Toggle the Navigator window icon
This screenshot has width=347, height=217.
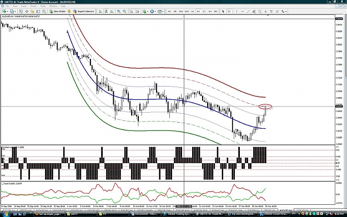click(x=32, y=11)
